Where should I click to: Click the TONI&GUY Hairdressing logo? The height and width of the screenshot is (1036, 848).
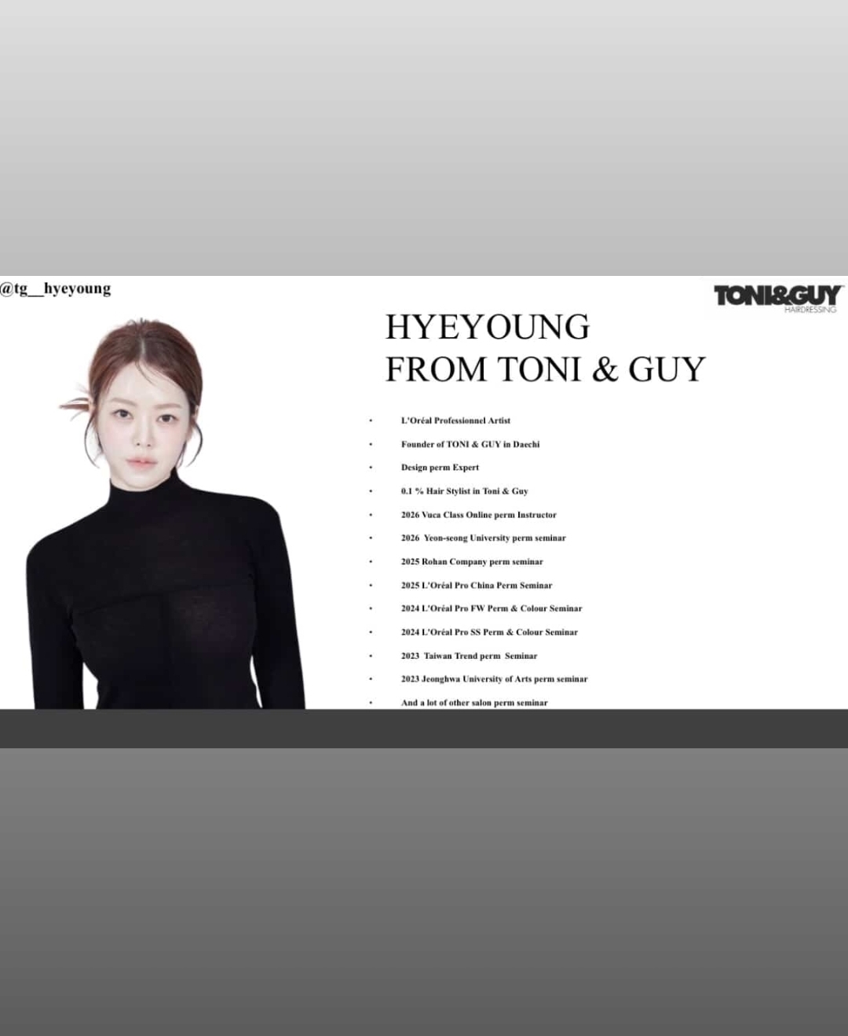tap(778, 299)
